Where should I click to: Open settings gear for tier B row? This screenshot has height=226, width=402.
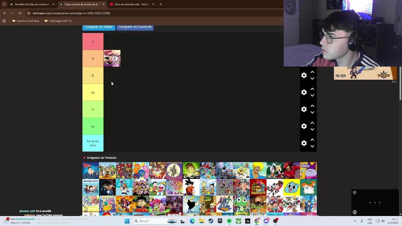coord(304,75)
